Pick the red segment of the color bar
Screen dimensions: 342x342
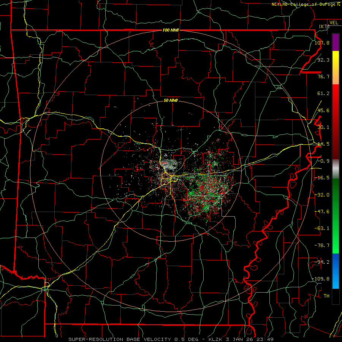(x=336, y=122)
